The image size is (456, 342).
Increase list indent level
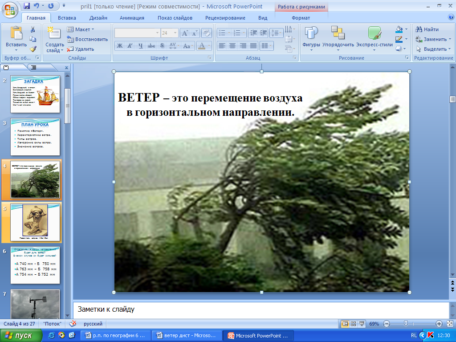coord(263,33)
